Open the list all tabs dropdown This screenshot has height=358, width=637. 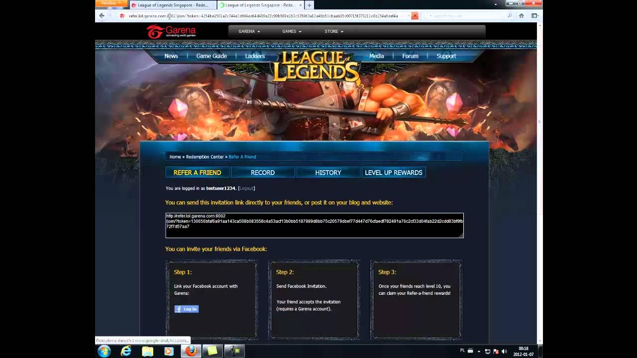pos(496,4)
